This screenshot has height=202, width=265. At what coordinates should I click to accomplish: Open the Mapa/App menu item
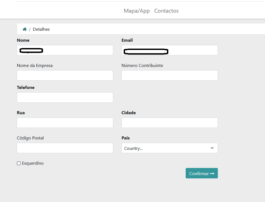click(137, 11)
